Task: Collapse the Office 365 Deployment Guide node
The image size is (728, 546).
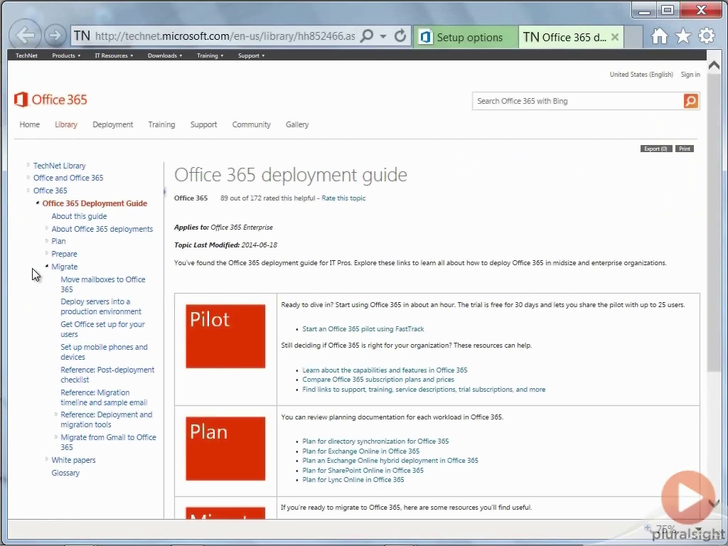Action: coord(38,203)
